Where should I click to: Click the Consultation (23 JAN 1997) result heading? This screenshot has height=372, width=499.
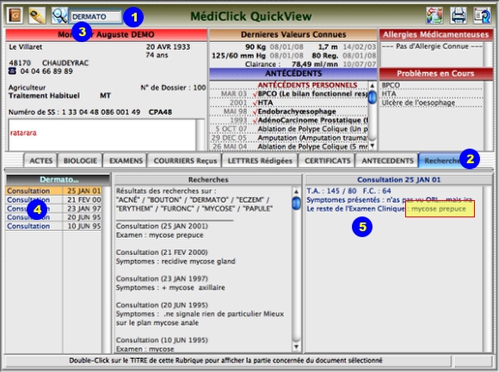coord(162,278)
